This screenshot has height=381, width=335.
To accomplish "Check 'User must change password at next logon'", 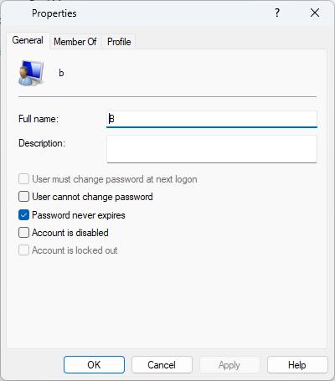I will coord(23,179).
